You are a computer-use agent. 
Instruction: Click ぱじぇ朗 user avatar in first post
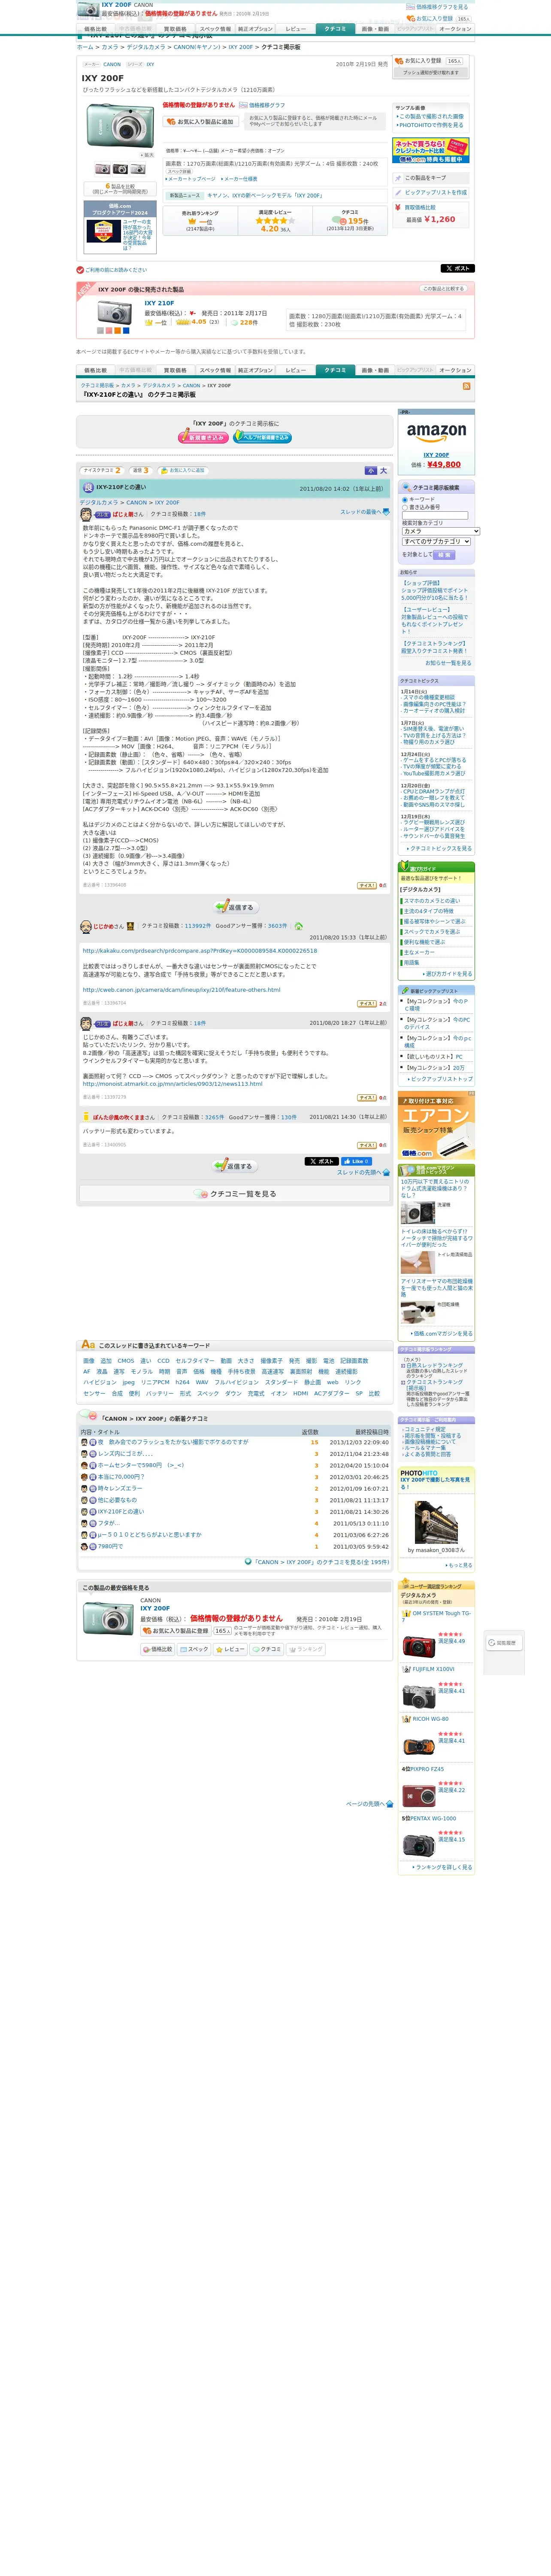coord(86,514)
